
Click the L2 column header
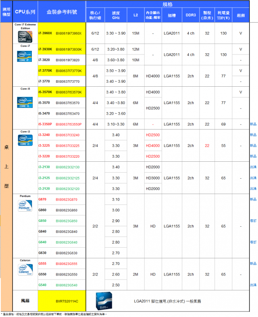pos(135,15)
